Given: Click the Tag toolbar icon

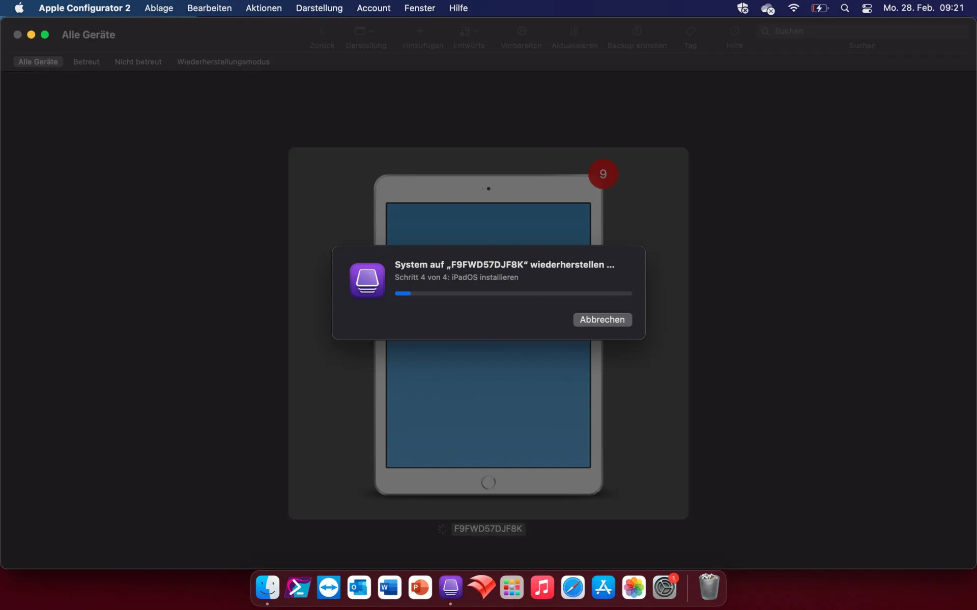Looking at the screenshot, I should click(x=691, y=32).
